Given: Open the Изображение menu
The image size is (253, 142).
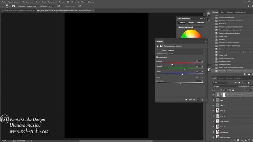Looking at the screenshot, I should 28,2.
